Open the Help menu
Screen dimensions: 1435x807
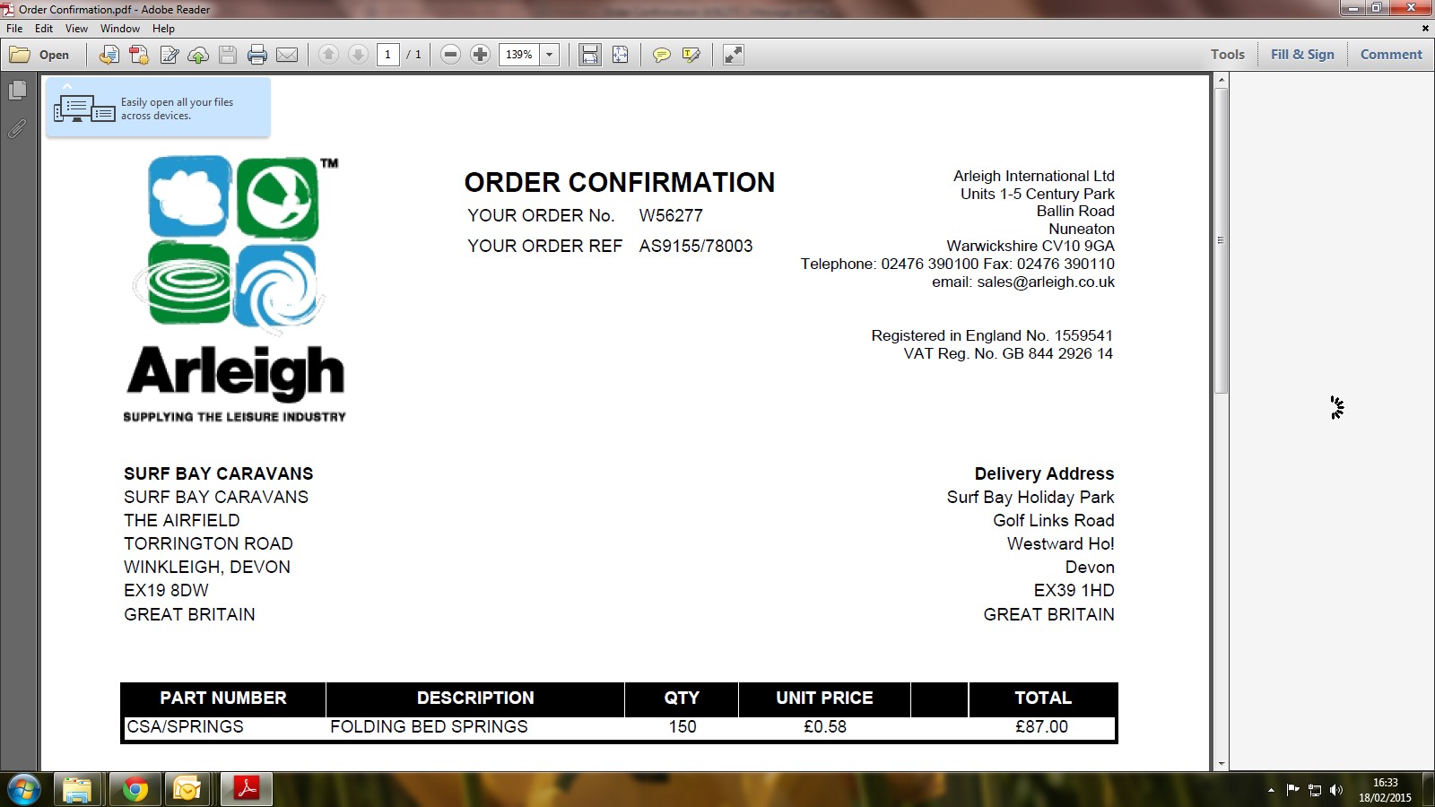tap(163, 29)
